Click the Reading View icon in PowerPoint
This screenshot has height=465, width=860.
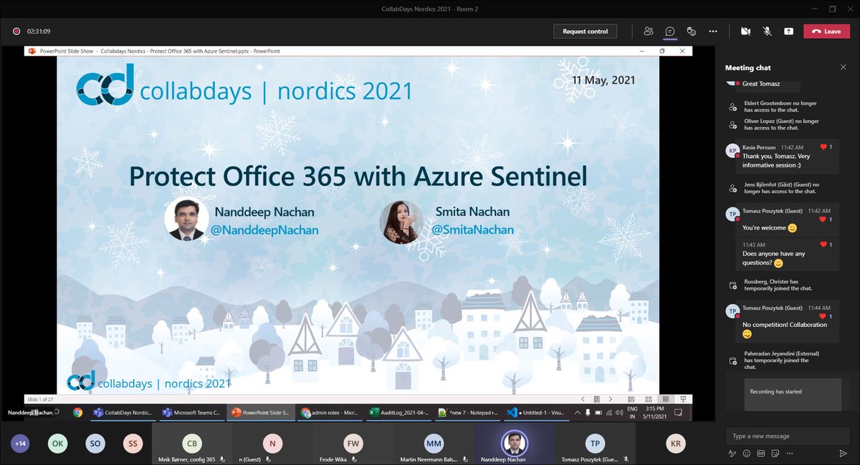click(666, 398)
